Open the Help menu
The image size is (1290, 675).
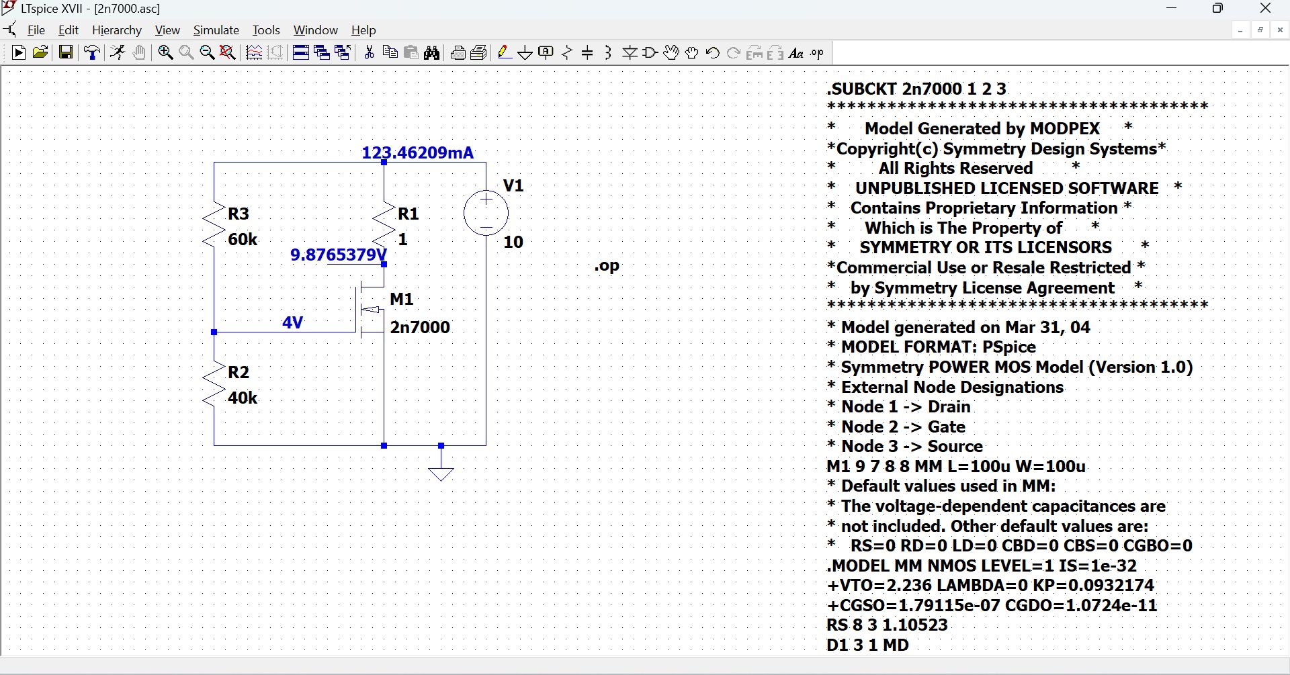point(363,30)
